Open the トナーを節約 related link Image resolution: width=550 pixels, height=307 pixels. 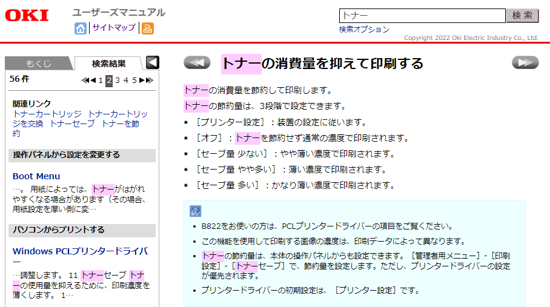[121, 124]
